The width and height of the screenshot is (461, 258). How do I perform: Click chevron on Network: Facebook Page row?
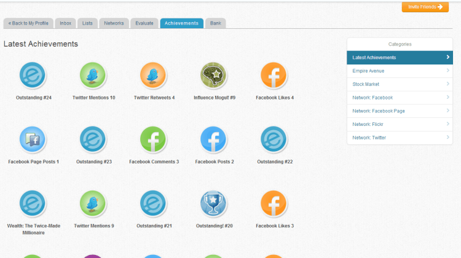(447, 111)
